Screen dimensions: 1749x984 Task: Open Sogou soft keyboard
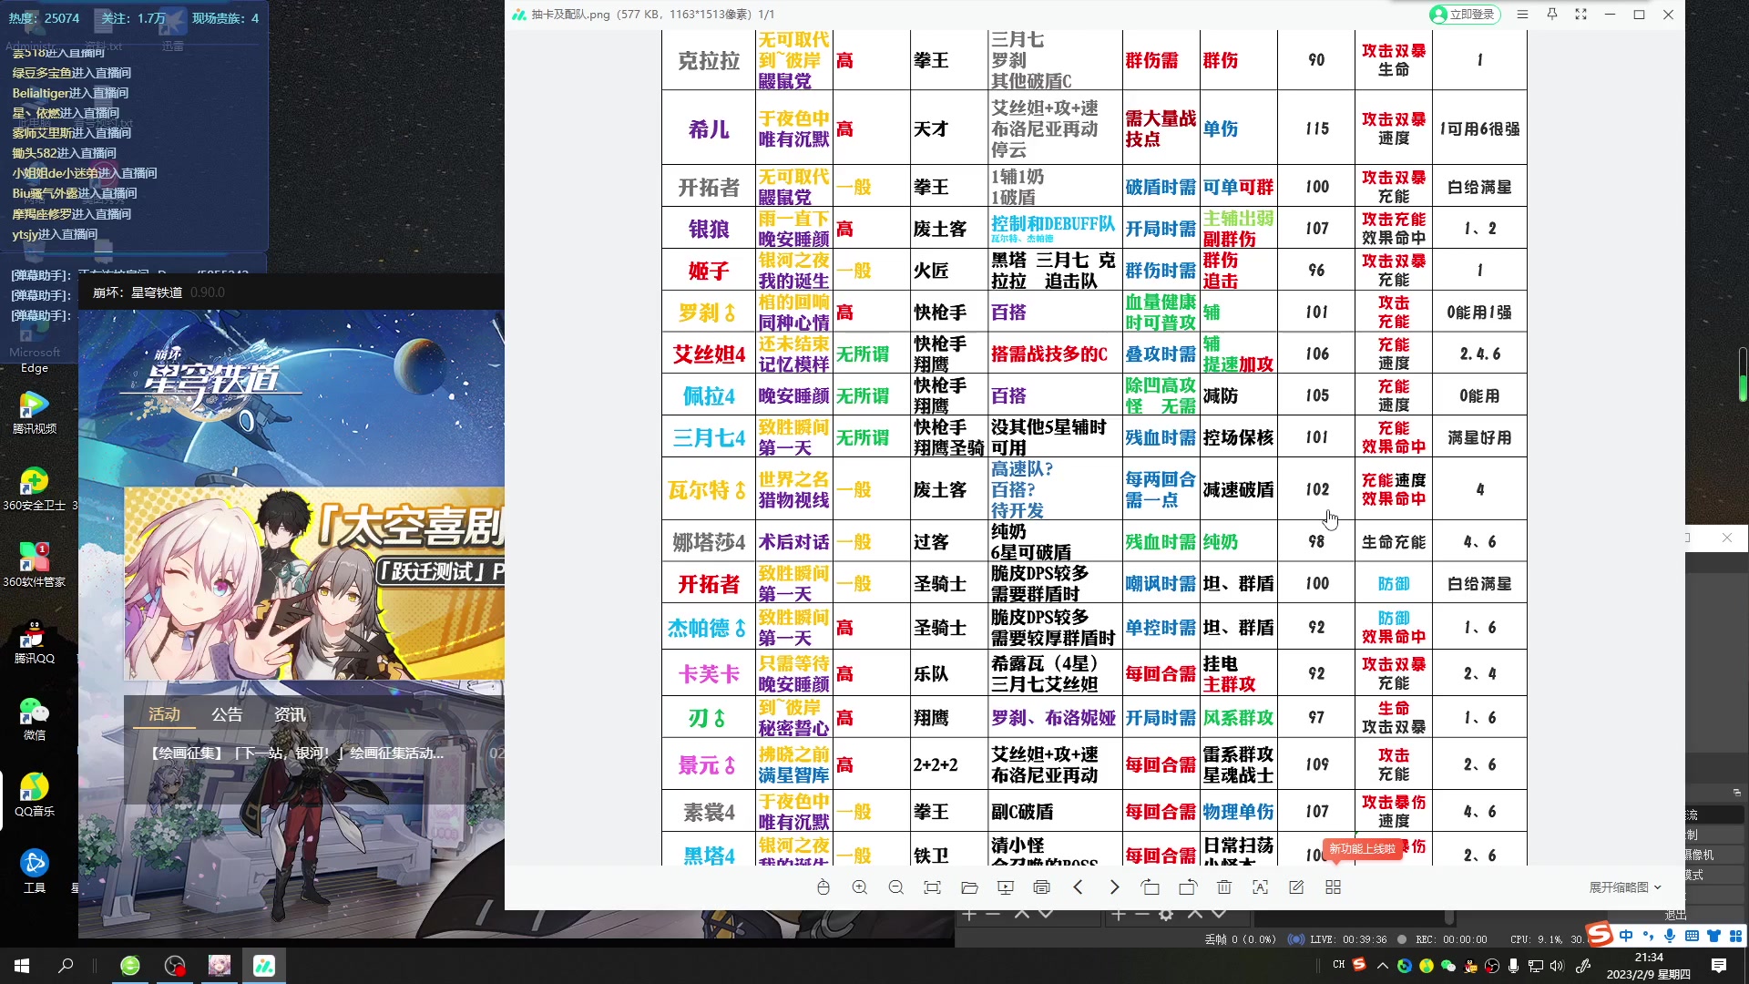[1692, 936]
